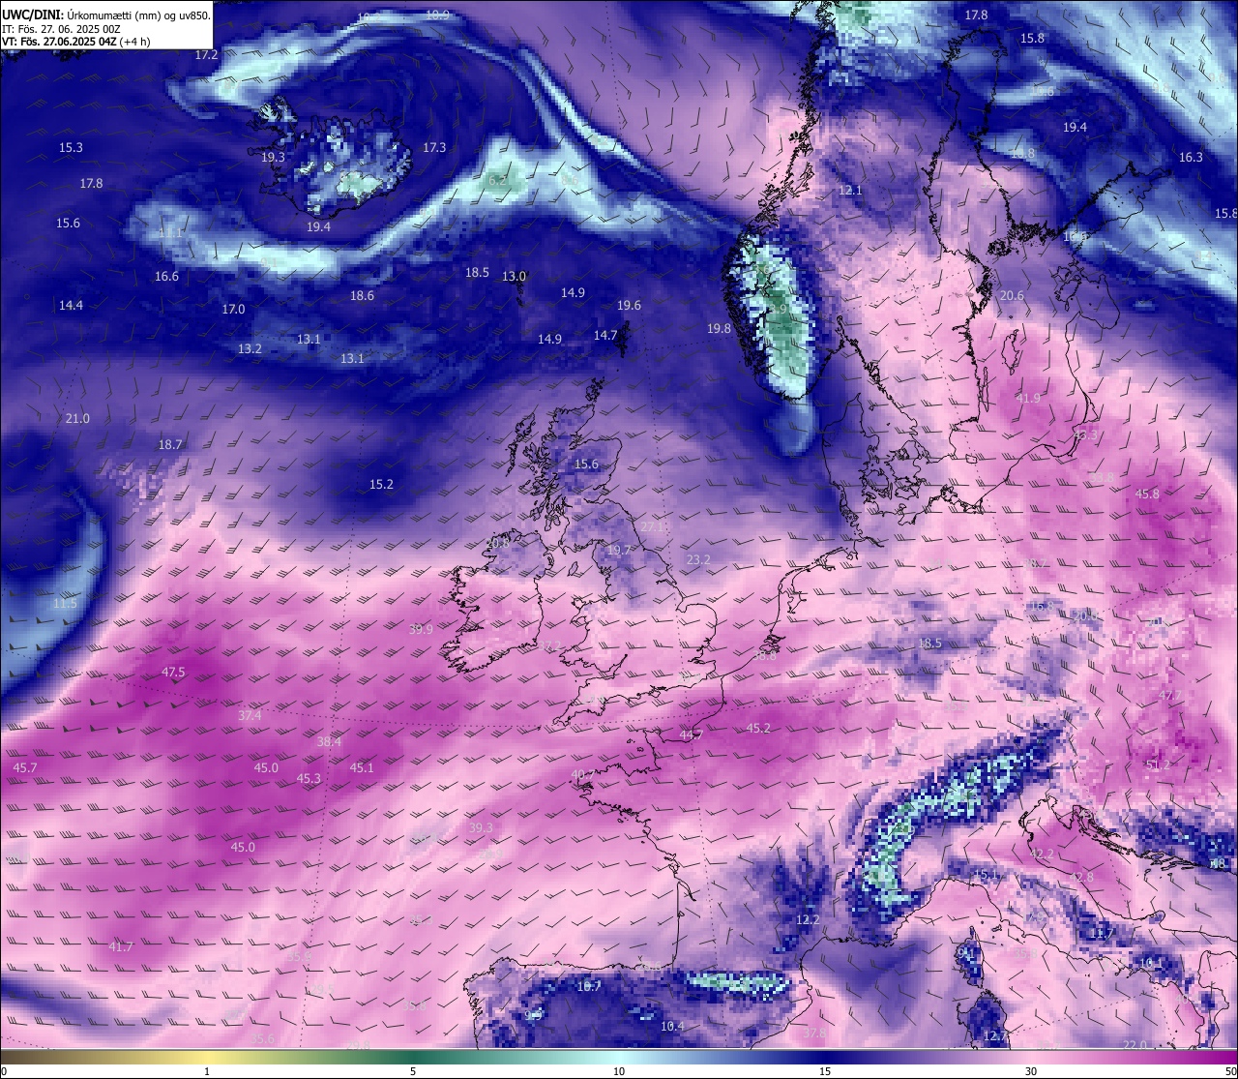Click the 39.3 value on the map

pyautogui.click(x=481, y=828)
